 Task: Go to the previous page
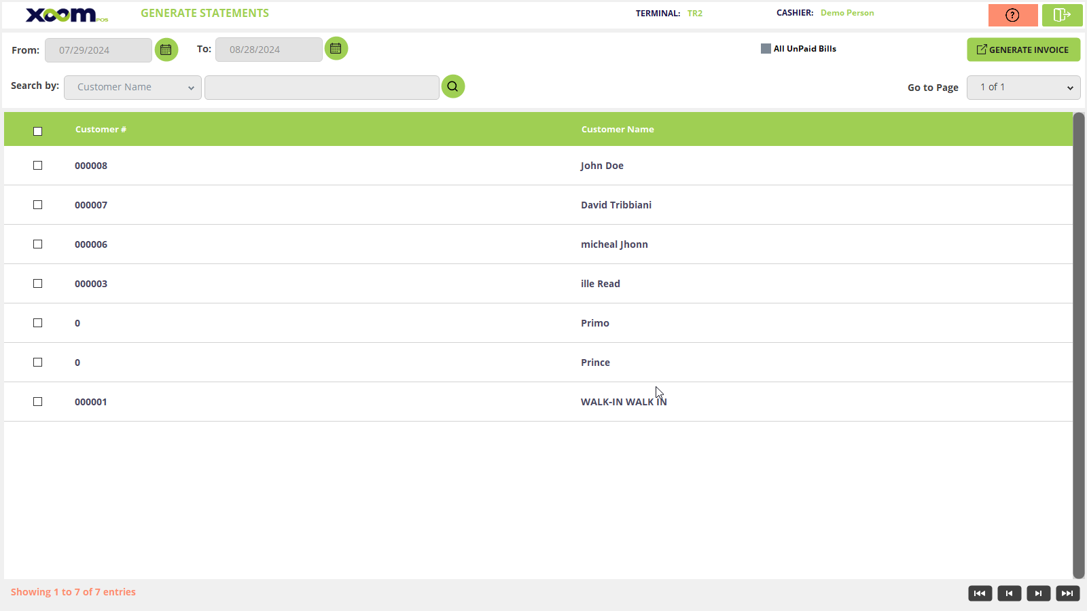click(x=1009, y=593)
